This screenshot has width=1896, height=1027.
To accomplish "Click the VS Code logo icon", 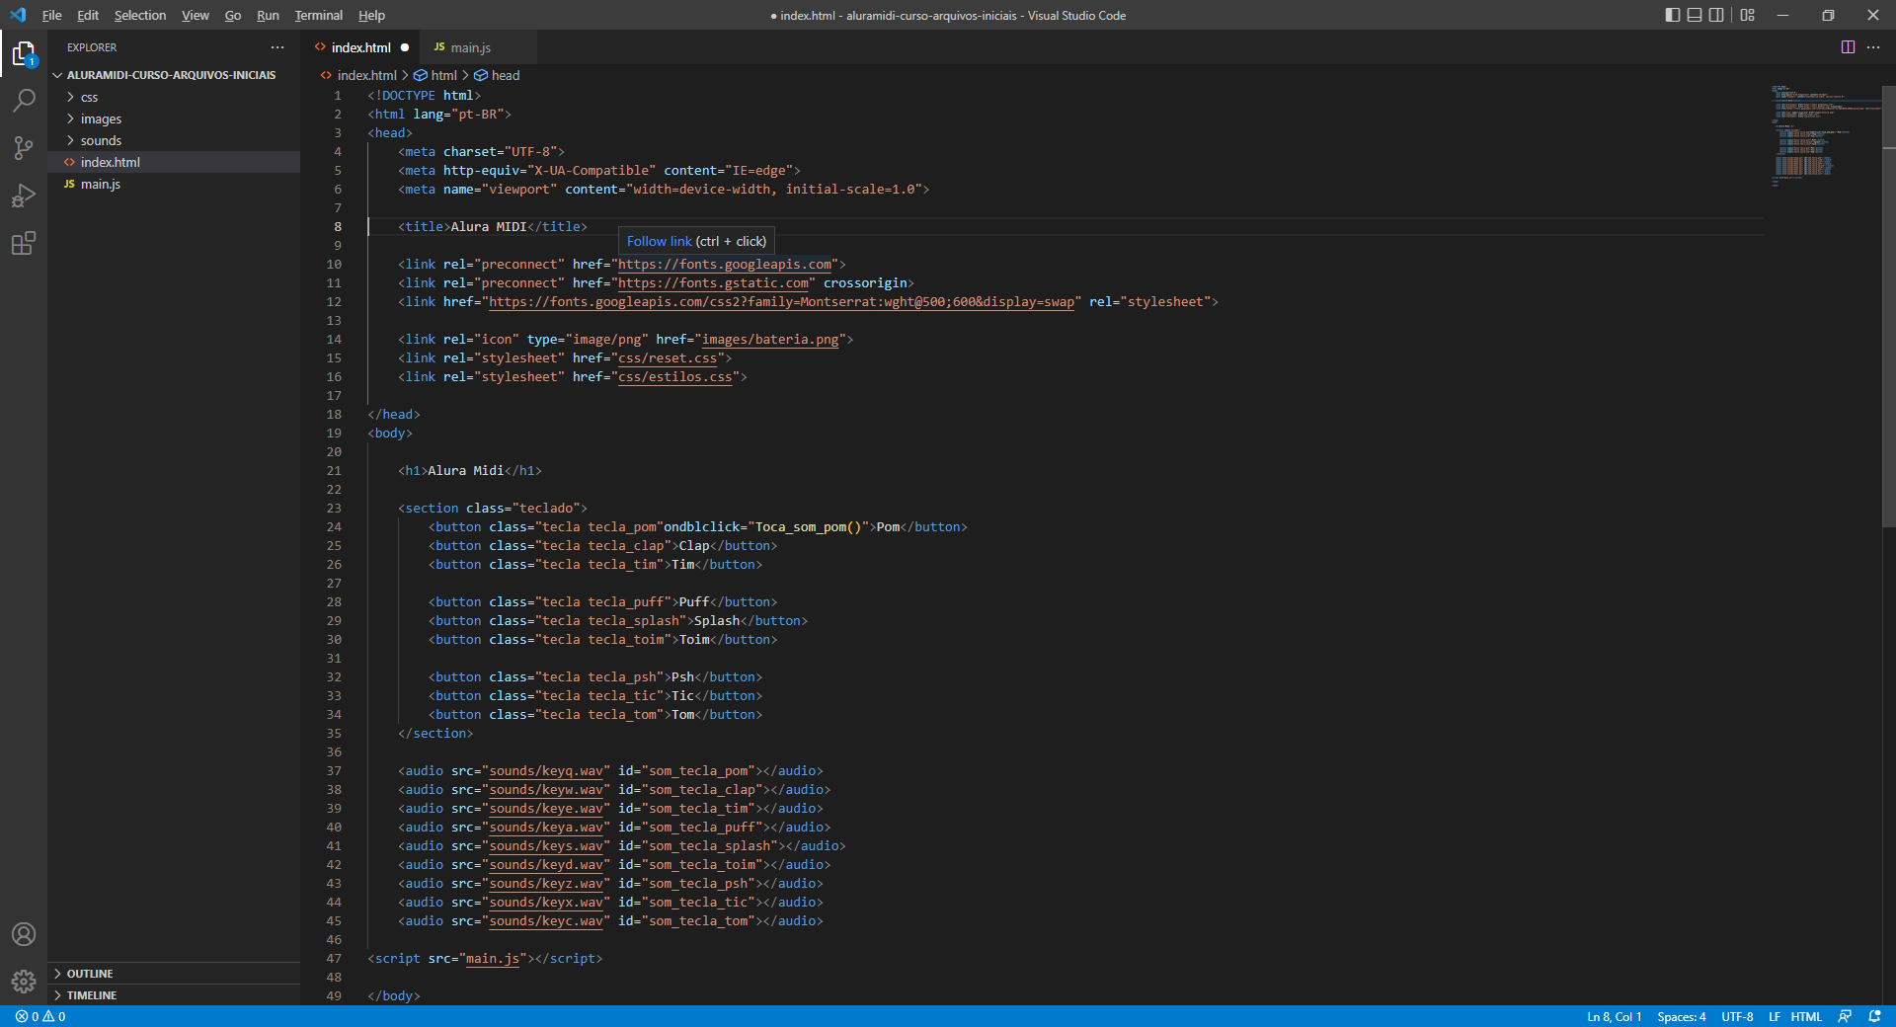I will (x=18, y=15).
